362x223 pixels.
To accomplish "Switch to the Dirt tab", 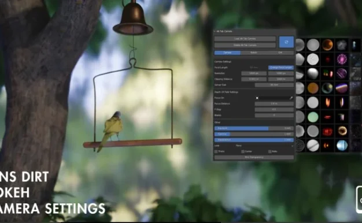I will coord(280,53).
